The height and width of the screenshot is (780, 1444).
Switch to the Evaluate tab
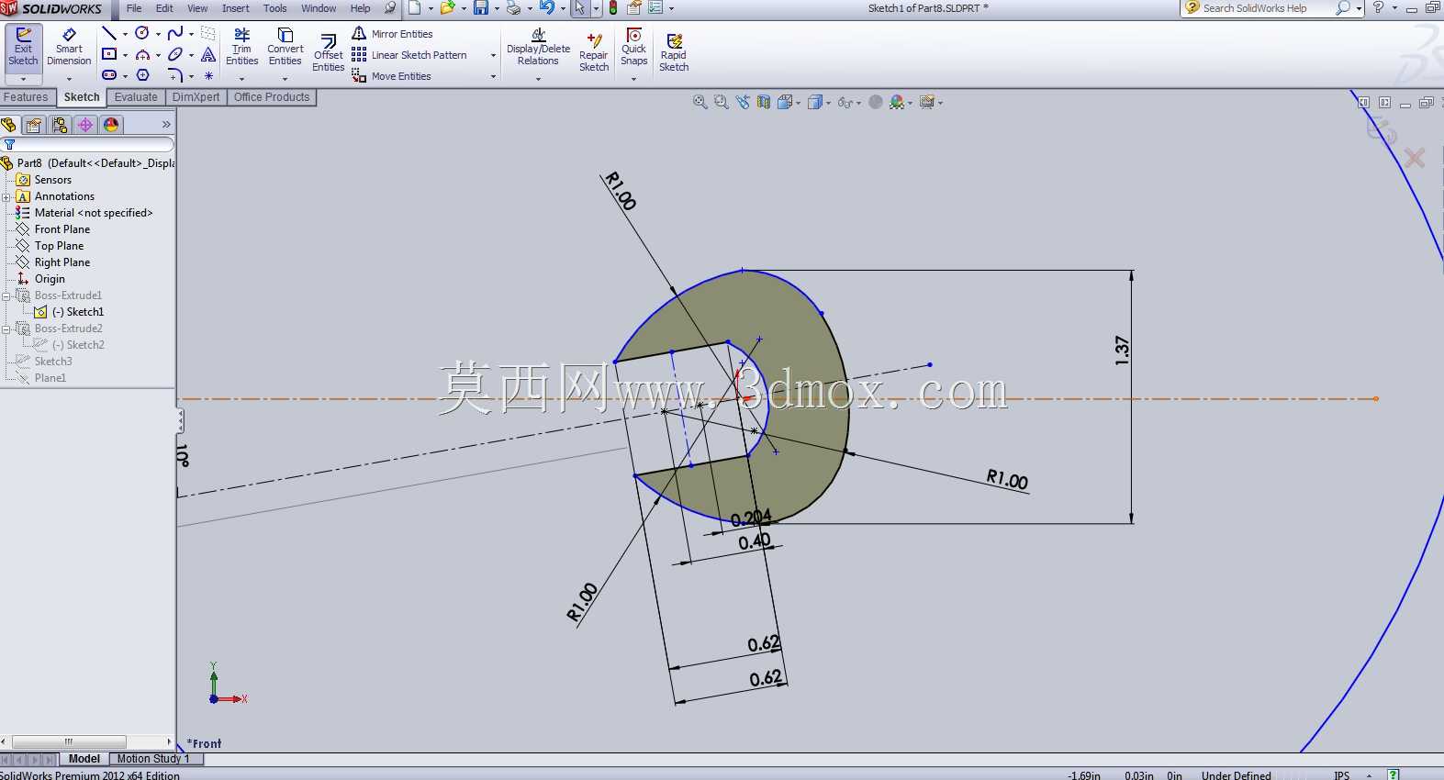[x=136, y=97]
